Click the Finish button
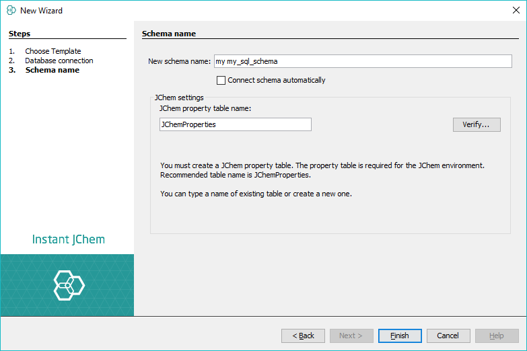Image resolution: width=527 pixels, height=351 pixels. pyautogui.click(x=400, y=336)
